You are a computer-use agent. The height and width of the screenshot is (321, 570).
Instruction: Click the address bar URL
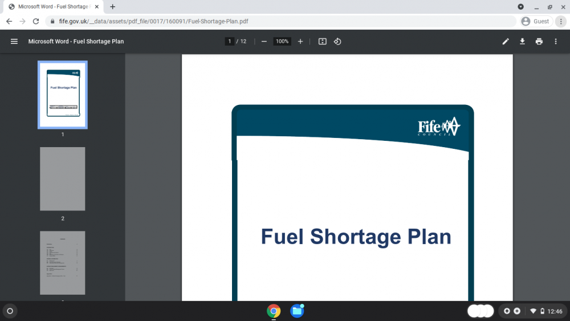[x=154, y=22]
